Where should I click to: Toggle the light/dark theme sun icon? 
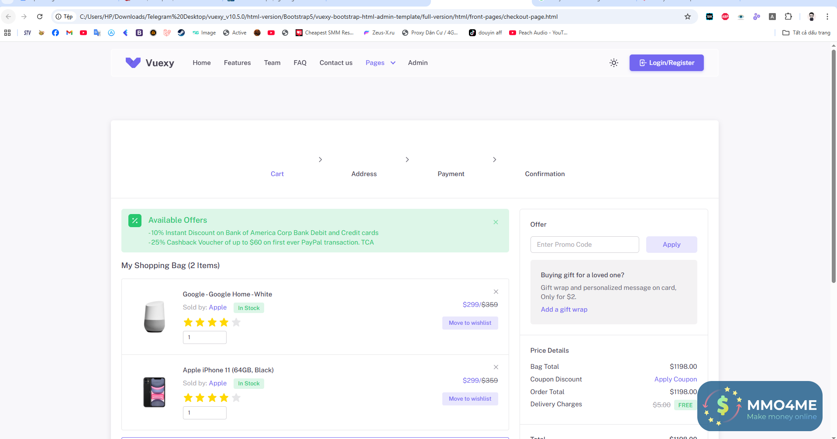pos(613,63)
